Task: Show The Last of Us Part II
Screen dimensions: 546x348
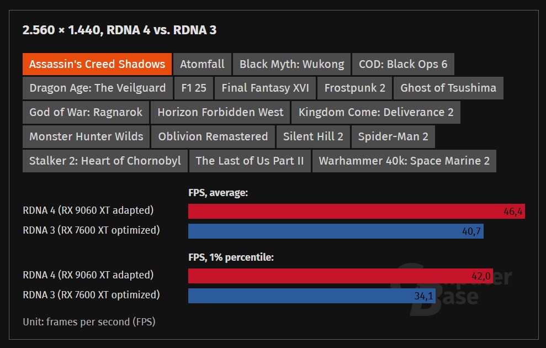Action: coord(250,161)
